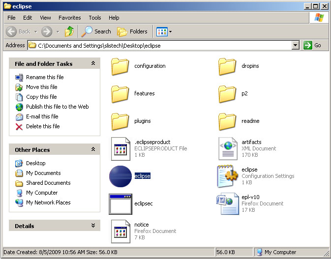Open the Address bar dropdown
The height and width of the screenshot is (259, 331).
click(x=296, y=45)
